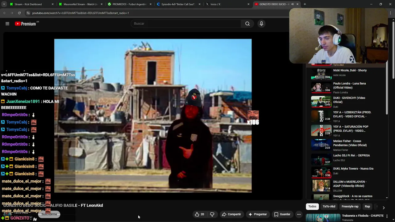Open a new browser tab
The image size is (395, 222).
point(305,4)
